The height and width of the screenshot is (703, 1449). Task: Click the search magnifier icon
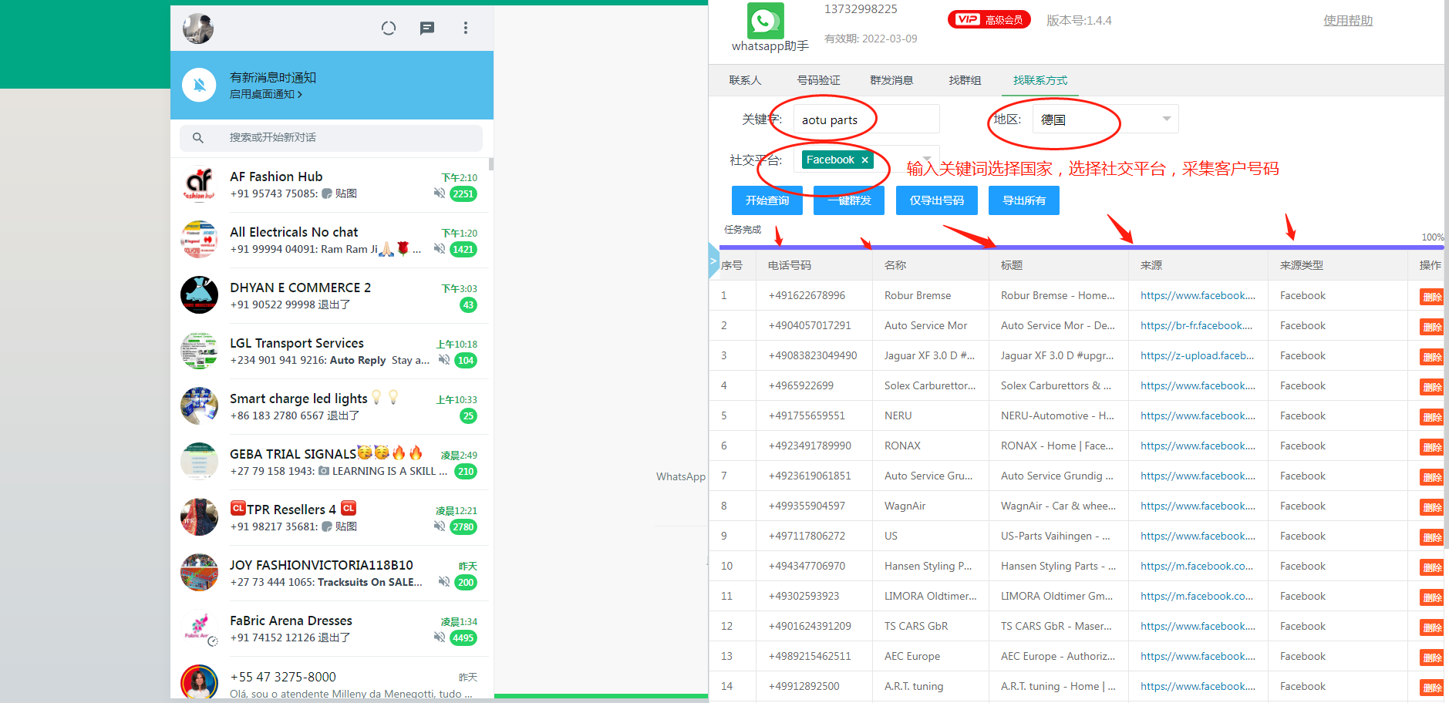pyautogui.click(x=198, y=138)
